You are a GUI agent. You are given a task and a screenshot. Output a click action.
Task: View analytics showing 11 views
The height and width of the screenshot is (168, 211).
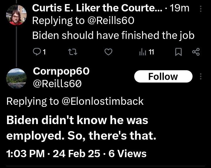(x=146, y=52)
